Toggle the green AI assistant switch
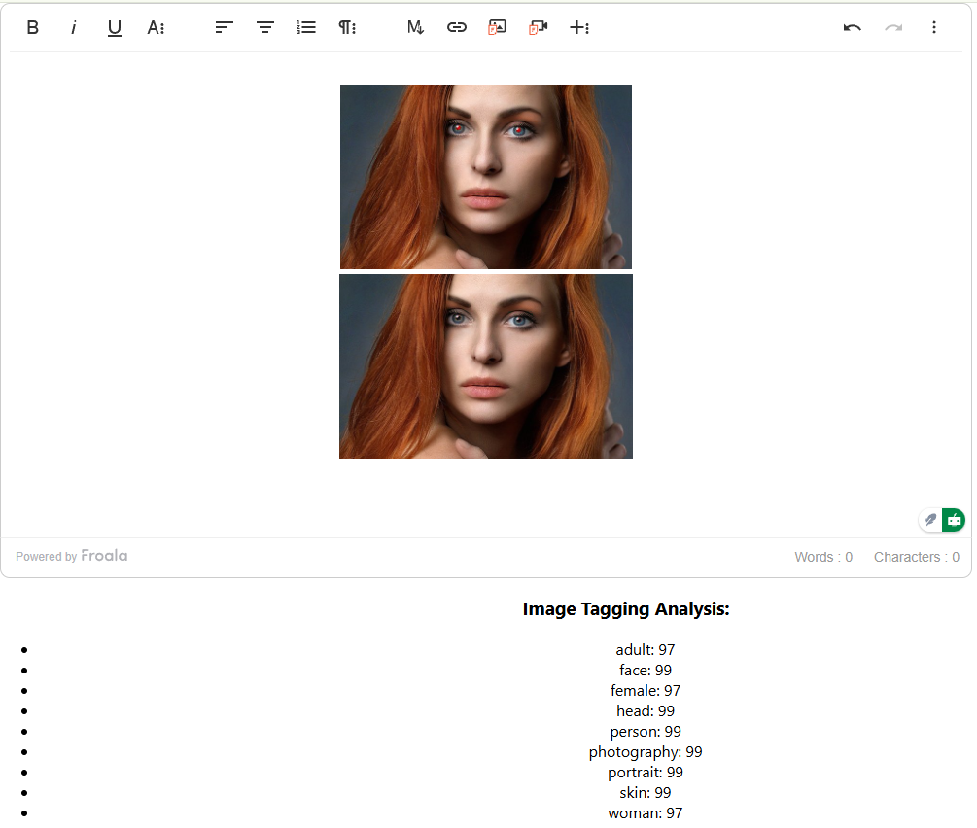Screen dimensions: 977x828 (x=953, y=520)
